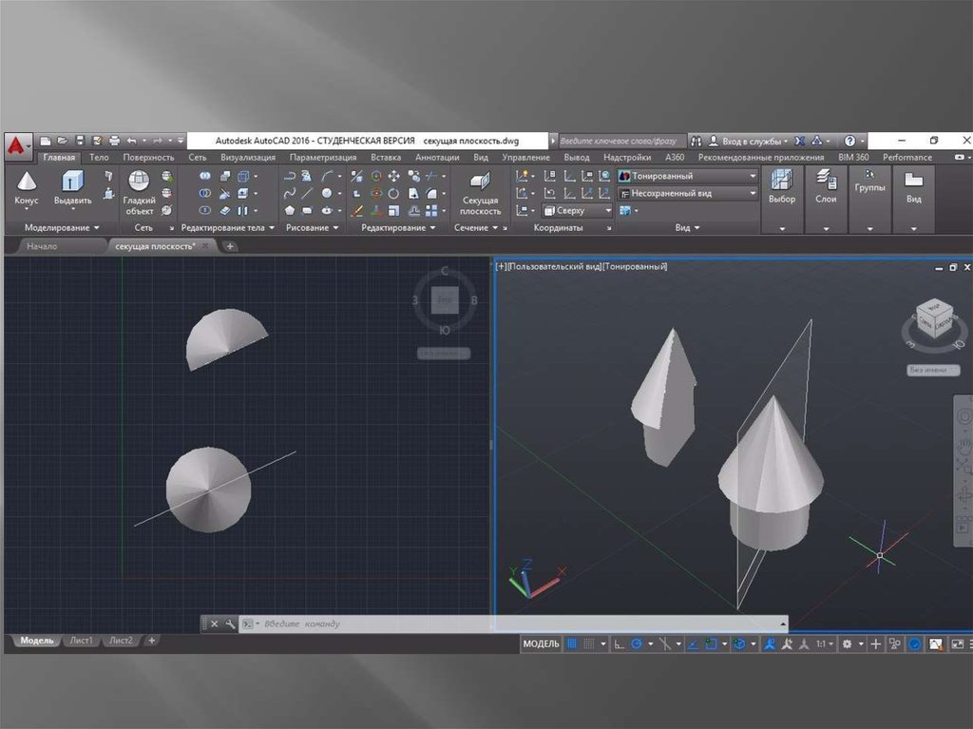
Task: Open the Слои (Layers) panel button
Action: [826, 185]
